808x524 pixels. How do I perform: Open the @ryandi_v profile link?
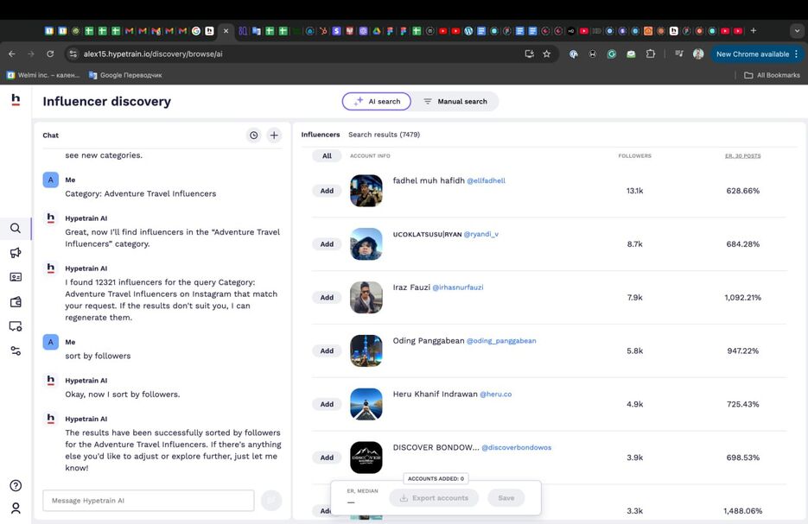point(480,234)
